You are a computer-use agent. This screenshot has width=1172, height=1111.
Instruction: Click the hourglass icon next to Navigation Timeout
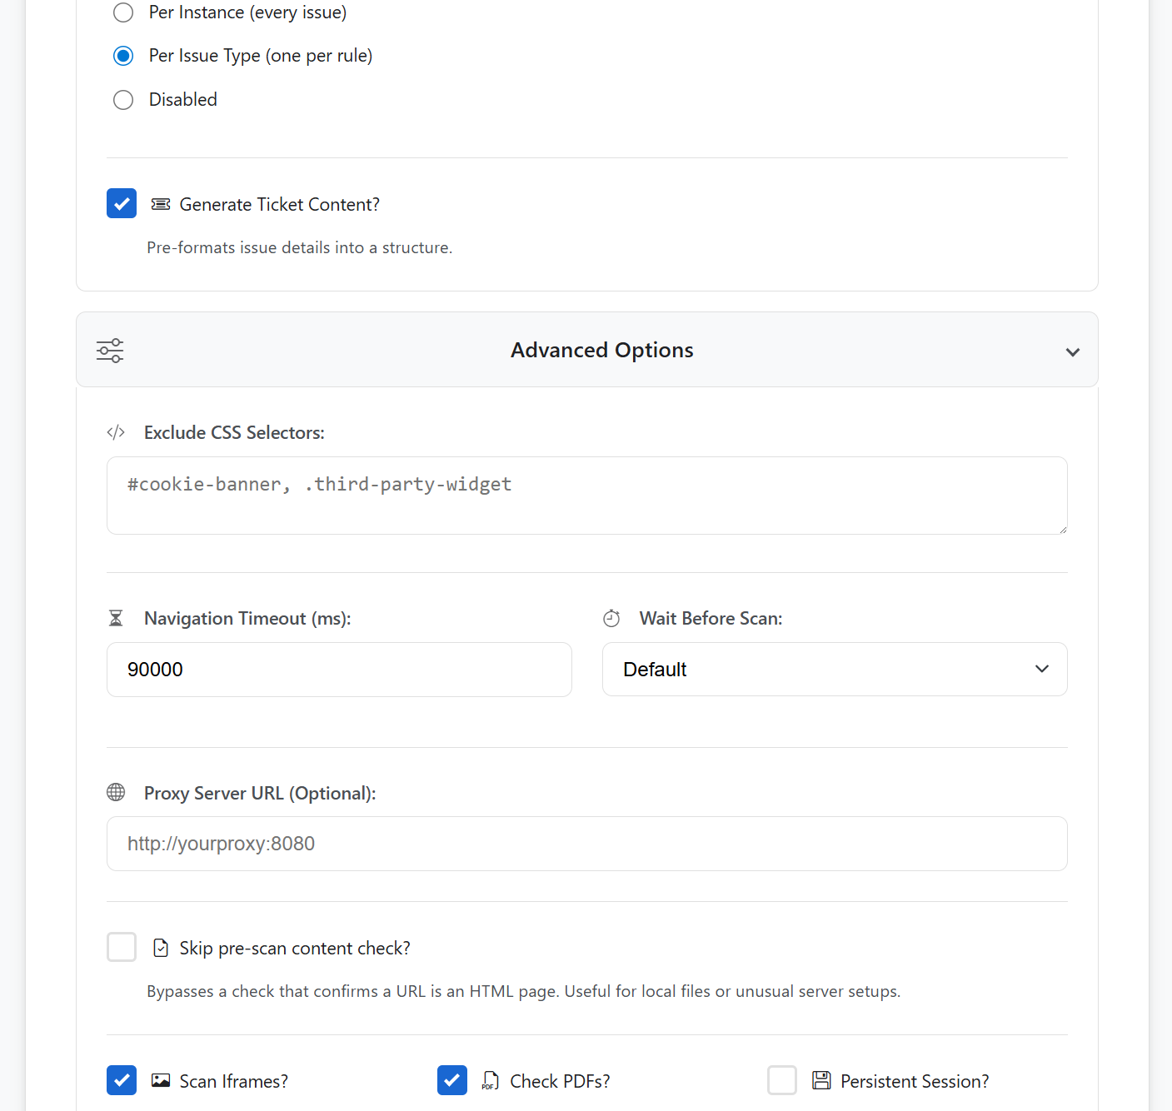[116, 618]
